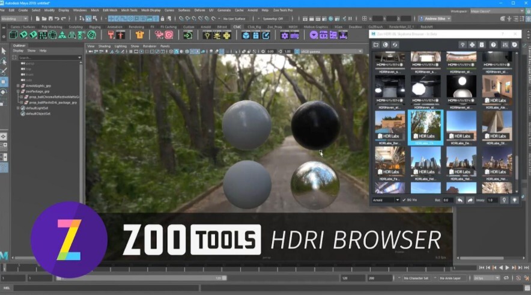Toggle the BG Vis checkbox
531x295 pixels.
coord(404,199)
